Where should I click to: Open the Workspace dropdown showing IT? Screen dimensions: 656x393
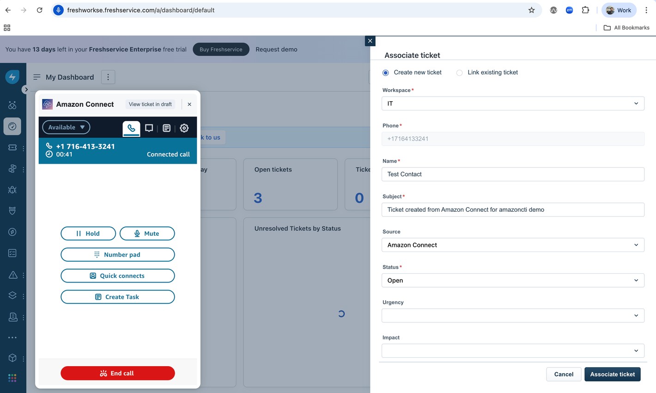pos(513,103)
